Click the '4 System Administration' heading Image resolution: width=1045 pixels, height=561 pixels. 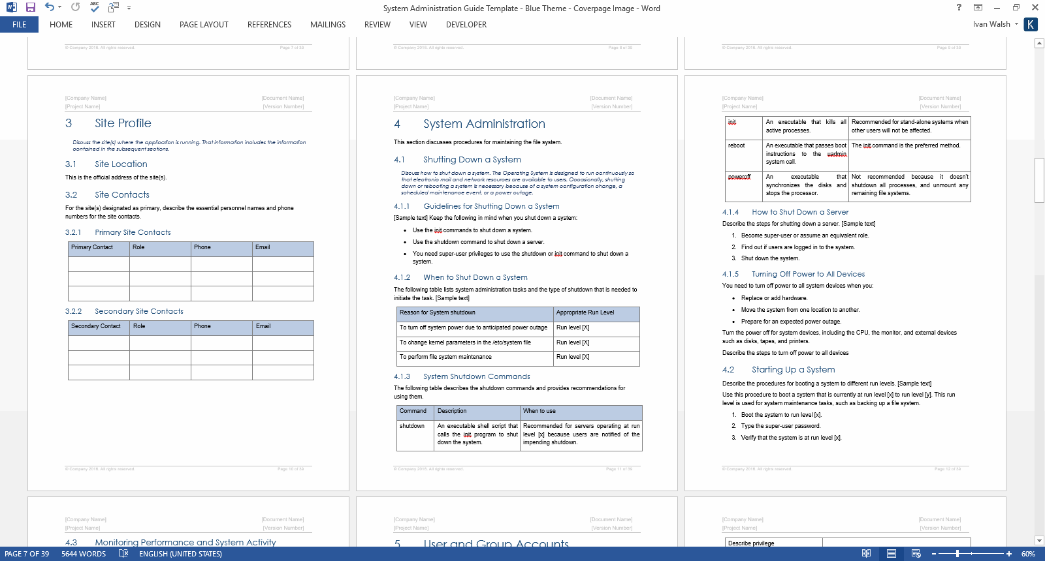pyautogui.click(x=470, y=124)
